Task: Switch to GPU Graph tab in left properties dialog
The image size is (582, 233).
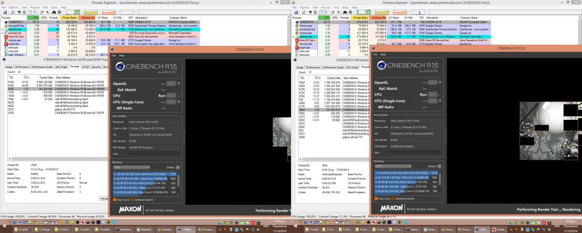Action: click(x=62, y=67)
